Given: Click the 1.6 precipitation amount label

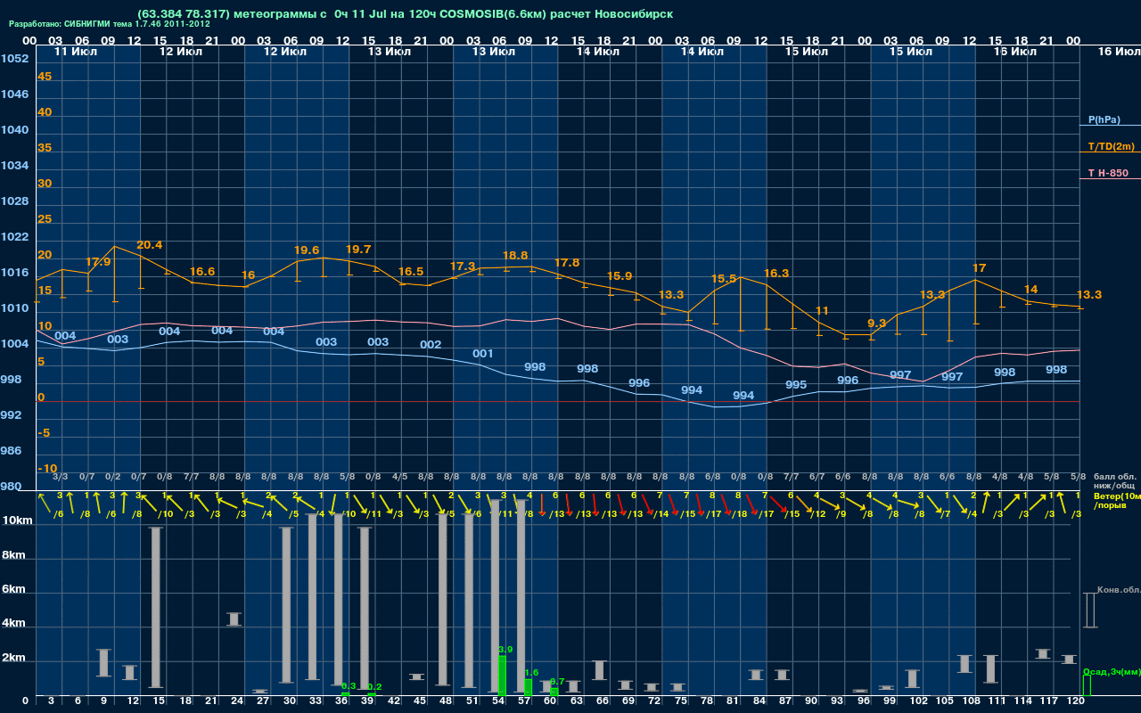Looking at the screenshot, I should (x=531, y=673).
